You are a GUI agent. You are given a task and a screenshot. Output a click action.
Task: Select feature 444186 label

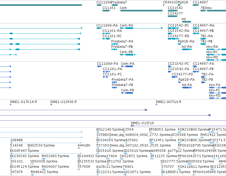point(84,145)
